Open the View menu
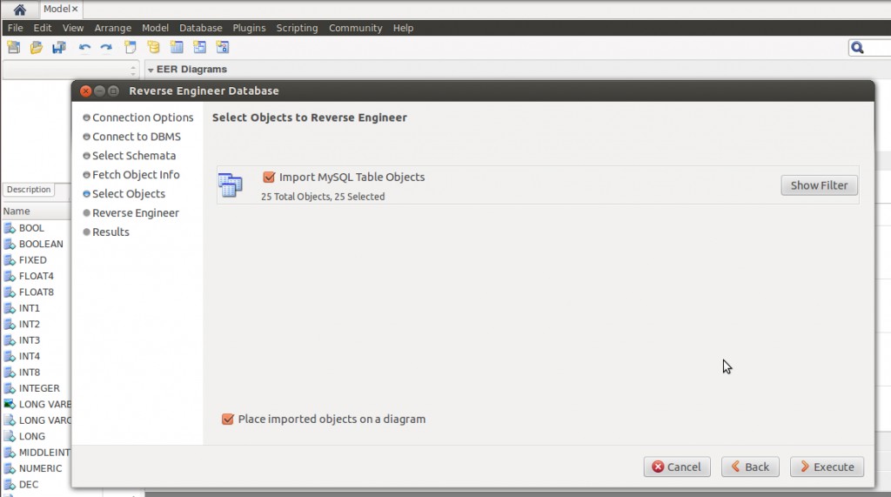The width and height of the screenshot is (891, 497). [x=73, y=28]
